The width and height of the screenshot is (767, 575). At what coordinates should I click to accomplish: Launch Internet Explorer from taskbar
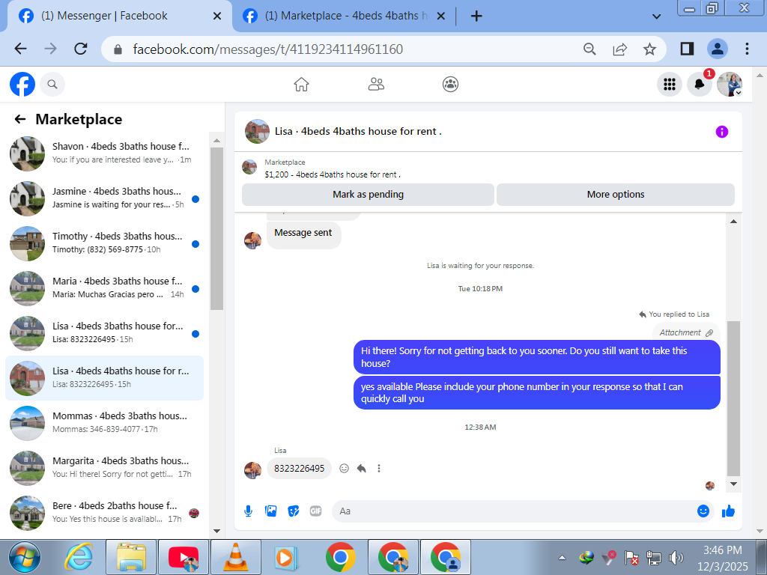pos(78,557)
